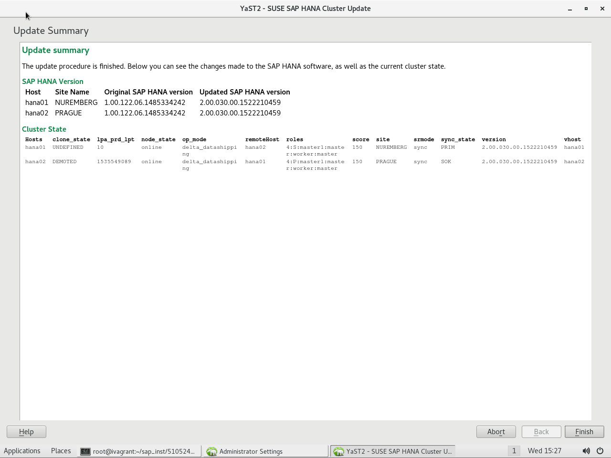611x458 pixels.
Task: Close the YaST2 window
Action: tap(602, 9)
